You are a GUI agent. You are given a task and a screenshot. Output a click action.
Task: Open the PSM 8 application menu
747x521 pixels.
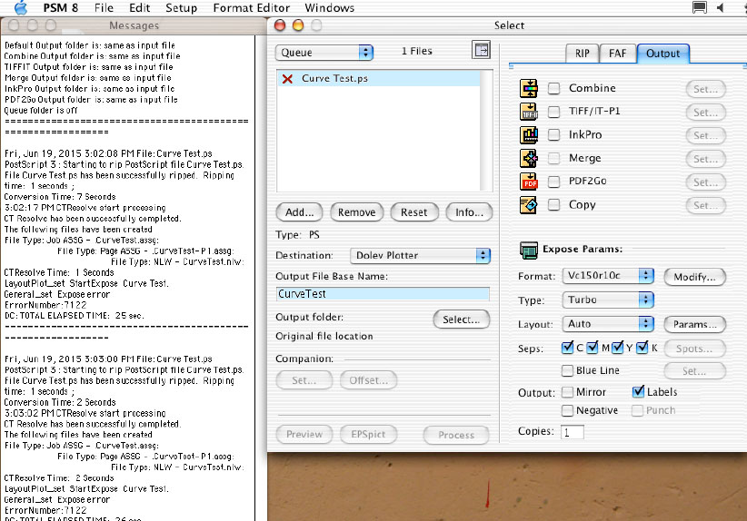pos(61,7)
